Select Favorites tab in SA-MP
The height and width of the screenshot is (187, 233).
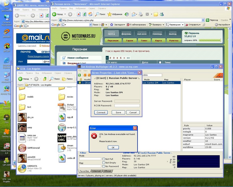coord(84,171)
